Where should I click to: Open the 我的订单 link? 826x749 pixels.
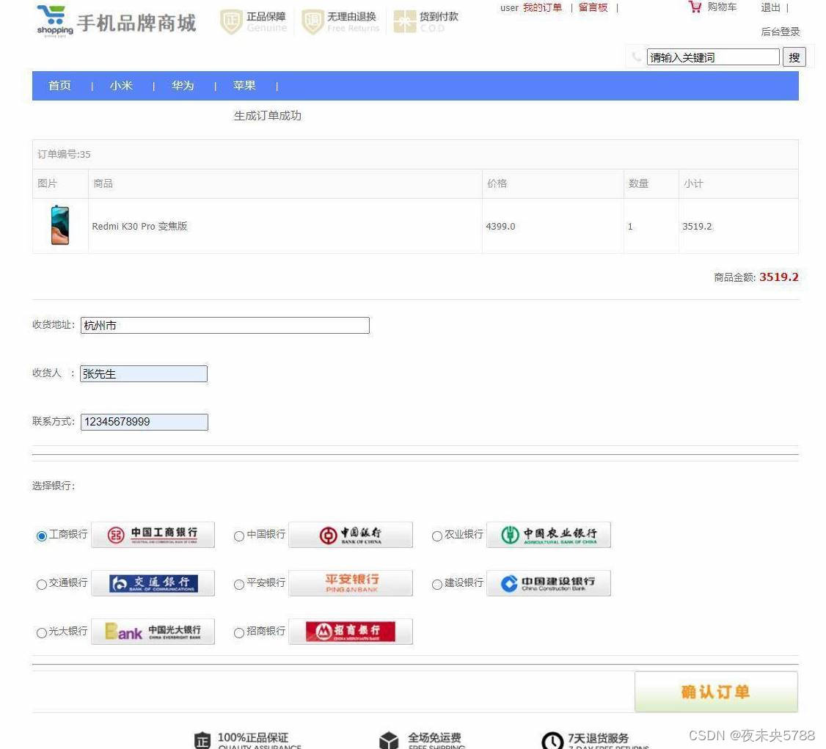542,7
